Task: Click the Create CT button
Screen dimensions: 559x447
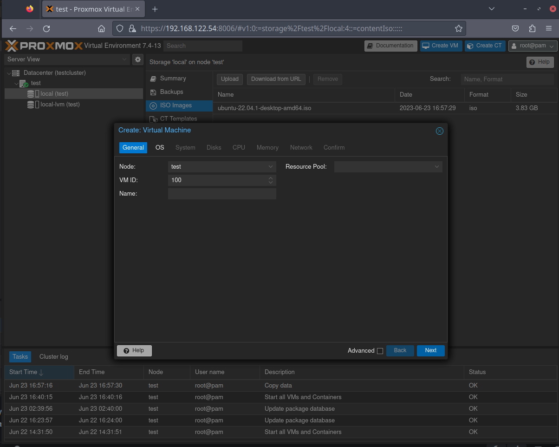Action: (x=485, y=46)
